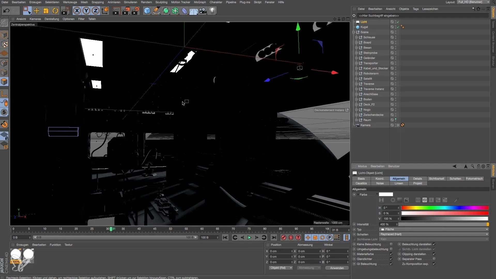Switch to the Details tab
This screenshot has height=279, width=496.
(x=417, y=179)
